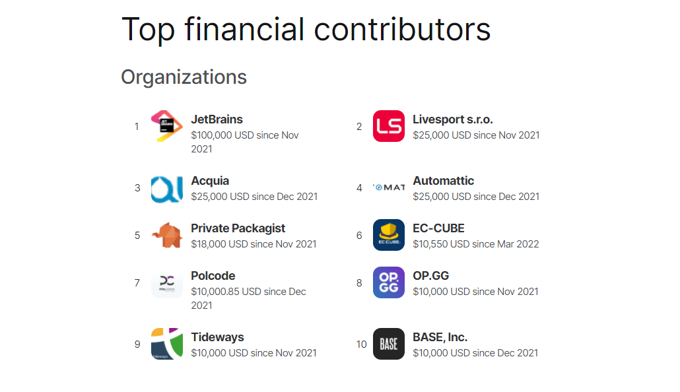Click the Tideways contributor name
The width and height of the screenshot is (680, 392).
(x=217, y=337)
